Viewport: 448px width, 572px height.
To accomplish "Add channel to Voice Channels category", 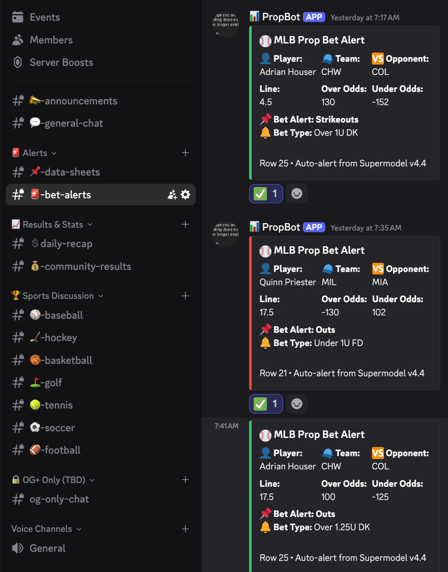I will (x=186, y=529).
